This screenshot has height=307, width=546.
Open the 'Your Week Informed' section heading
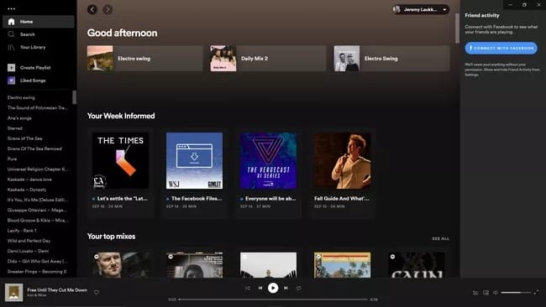tap(121, 116)
